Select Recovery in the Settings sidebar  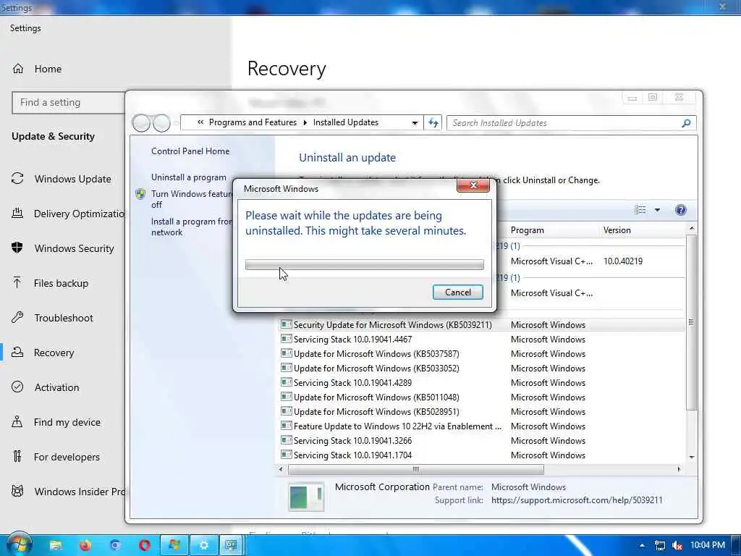point(43,353)
